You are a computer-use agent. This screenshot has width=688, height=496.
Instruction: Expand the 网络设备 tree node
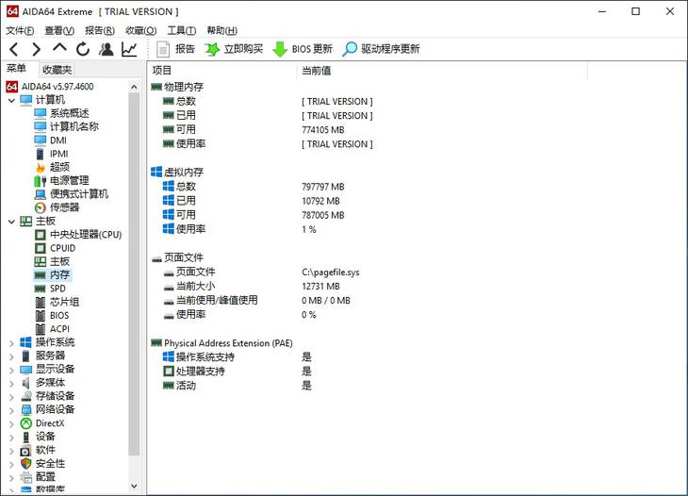point(11,411)
